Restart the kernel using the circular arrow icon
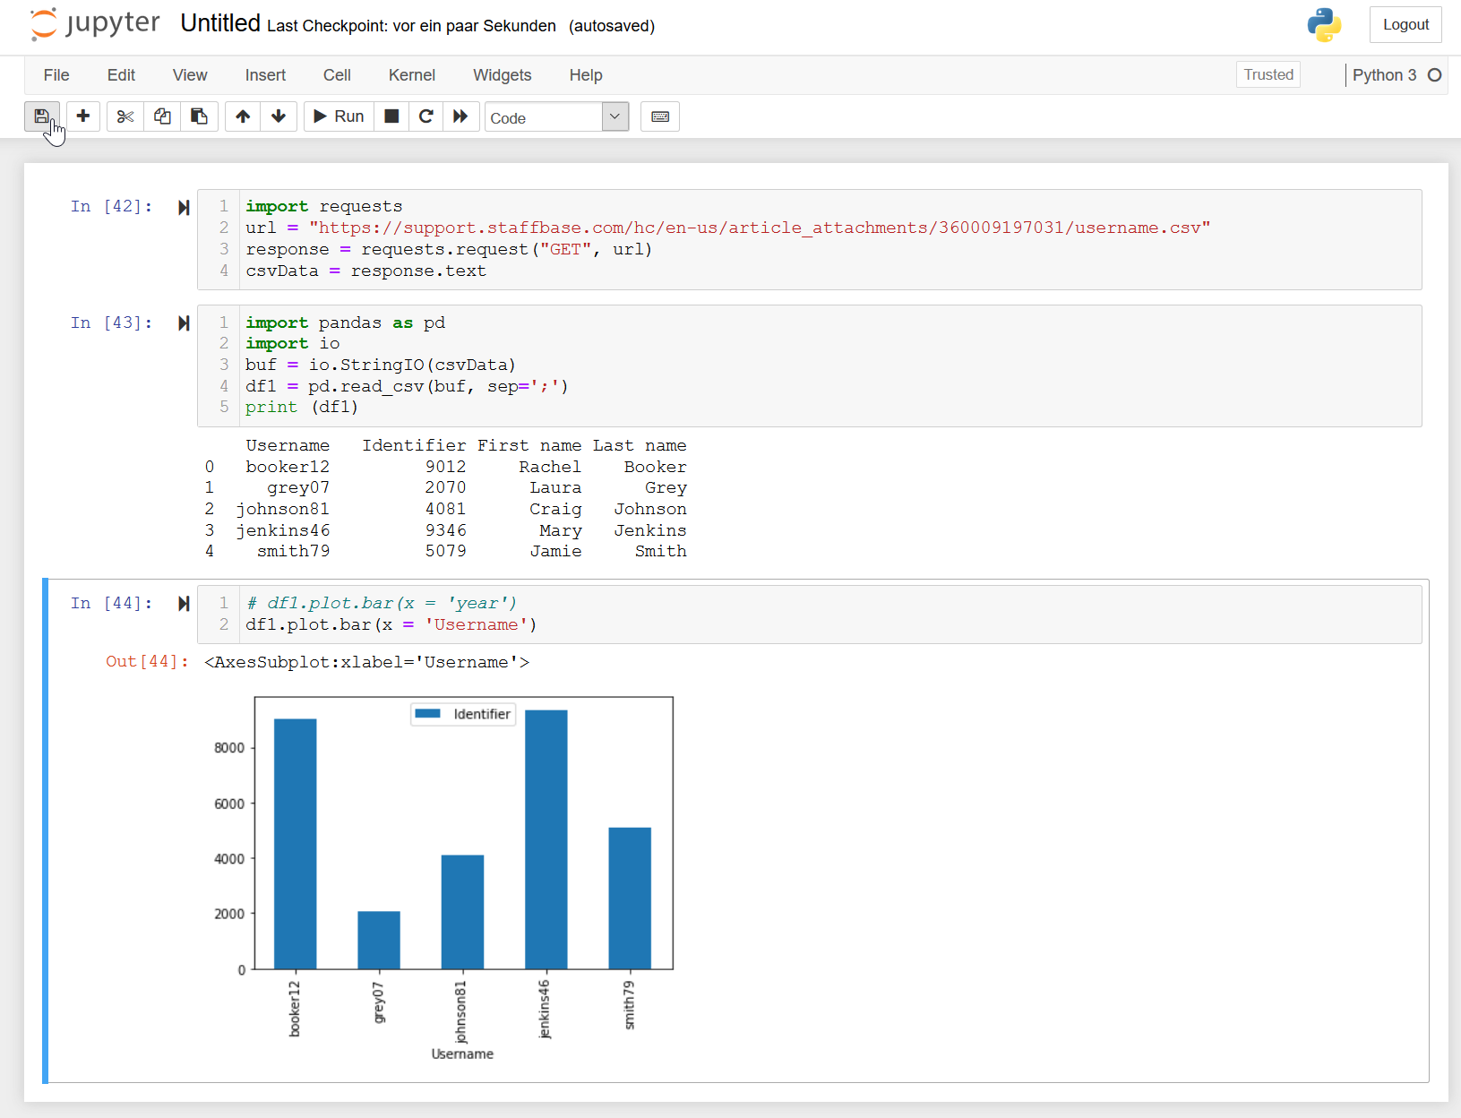1461x1118 pixels. (x=426, y=116)
